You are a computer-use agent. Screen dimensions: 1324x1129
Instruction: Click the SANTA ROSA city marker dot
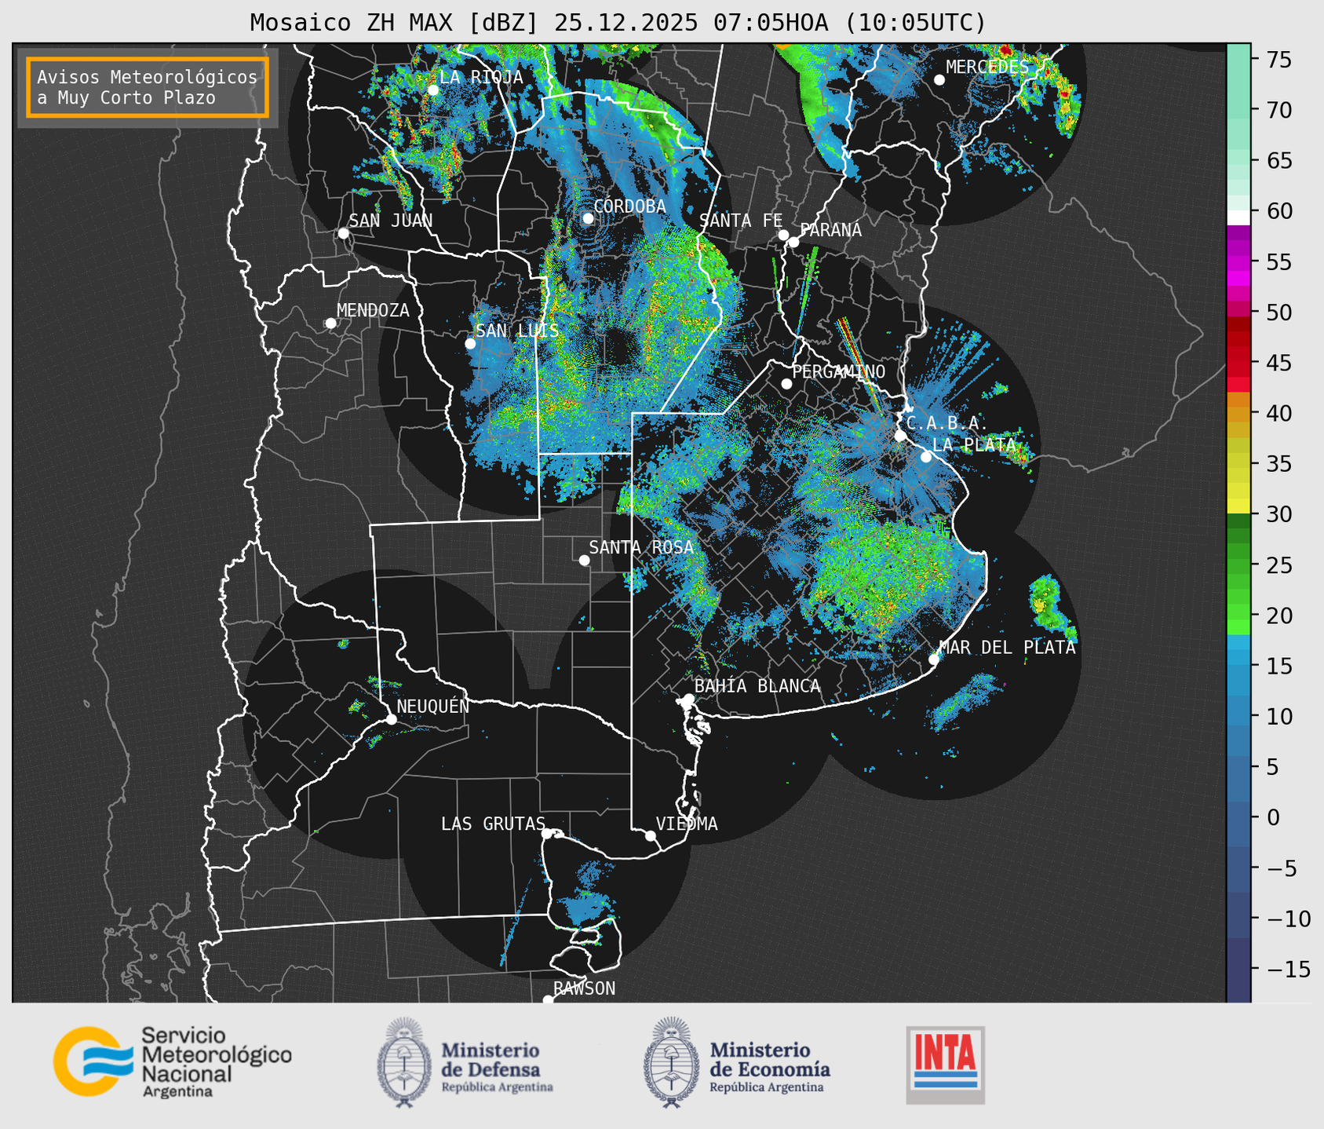tap(584, 560)
